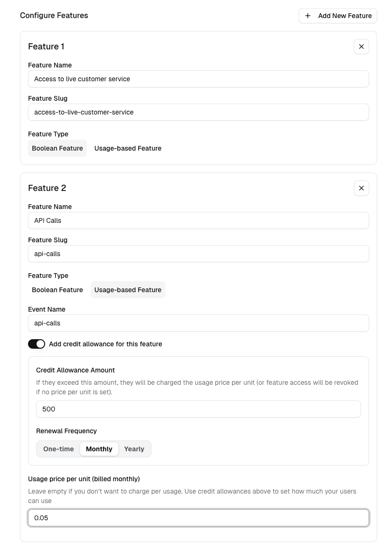Viewport: 389px width, 552px height.
Task: Click the Configure Features heading
Action: (x=54, y=16)
